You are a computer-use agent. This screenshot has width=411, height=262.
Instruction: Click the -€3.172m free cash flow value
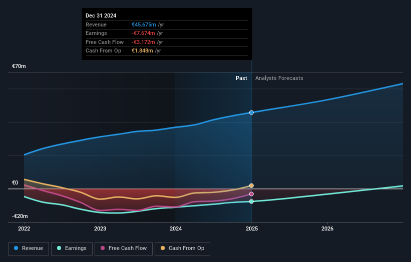(143, 42)
